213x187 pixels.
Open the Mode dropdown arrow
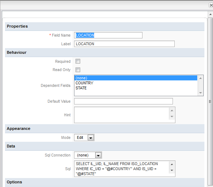pos(91,138)
